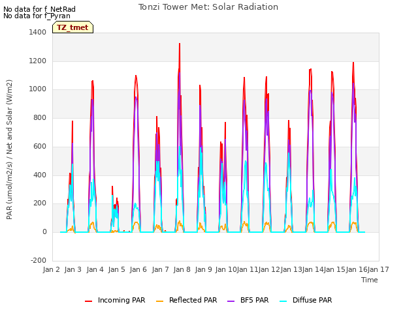Select the Reflected PAR legend label

click(x=193, y=300)
